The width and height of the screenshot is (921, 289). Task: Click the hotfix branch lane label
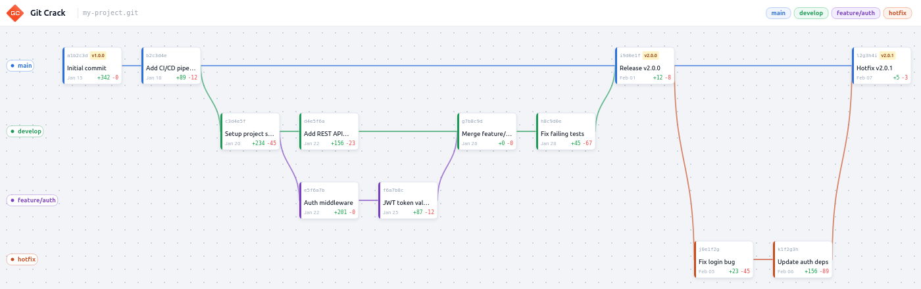pos(22,259)
